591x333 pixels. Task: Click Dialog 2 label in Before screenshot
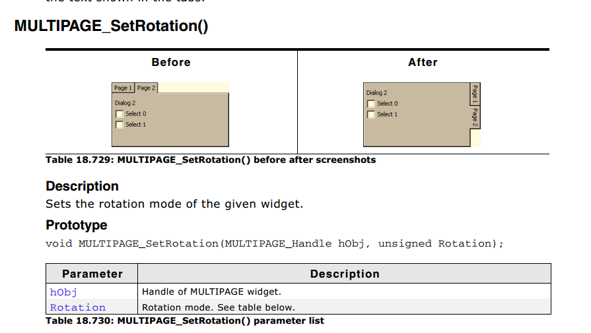pos(125,103)
